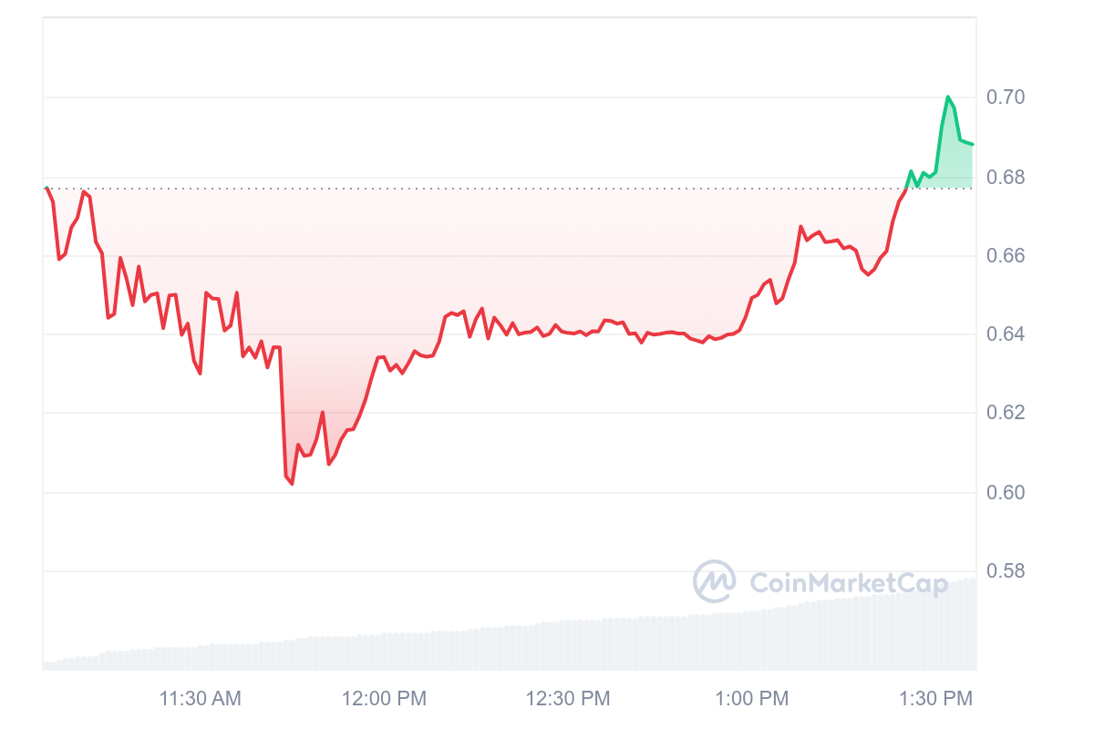This screenshot has width=1094, height=729.
Task: Click the 1:00 PM time axis label
Action: click(752, 699)
